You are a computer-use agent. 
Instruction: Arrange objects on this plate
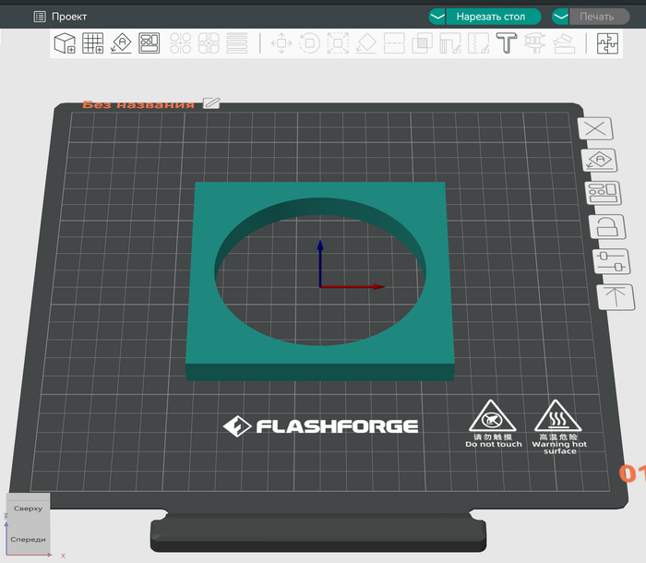pyautogui.click(x=604, y=193)
